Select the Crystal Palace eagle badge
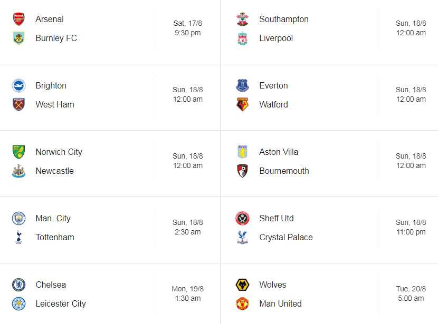 (242, 237)
